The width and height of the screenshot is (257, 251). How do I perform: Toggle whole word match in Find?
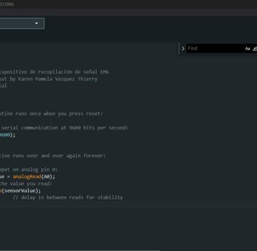(255, 49)
